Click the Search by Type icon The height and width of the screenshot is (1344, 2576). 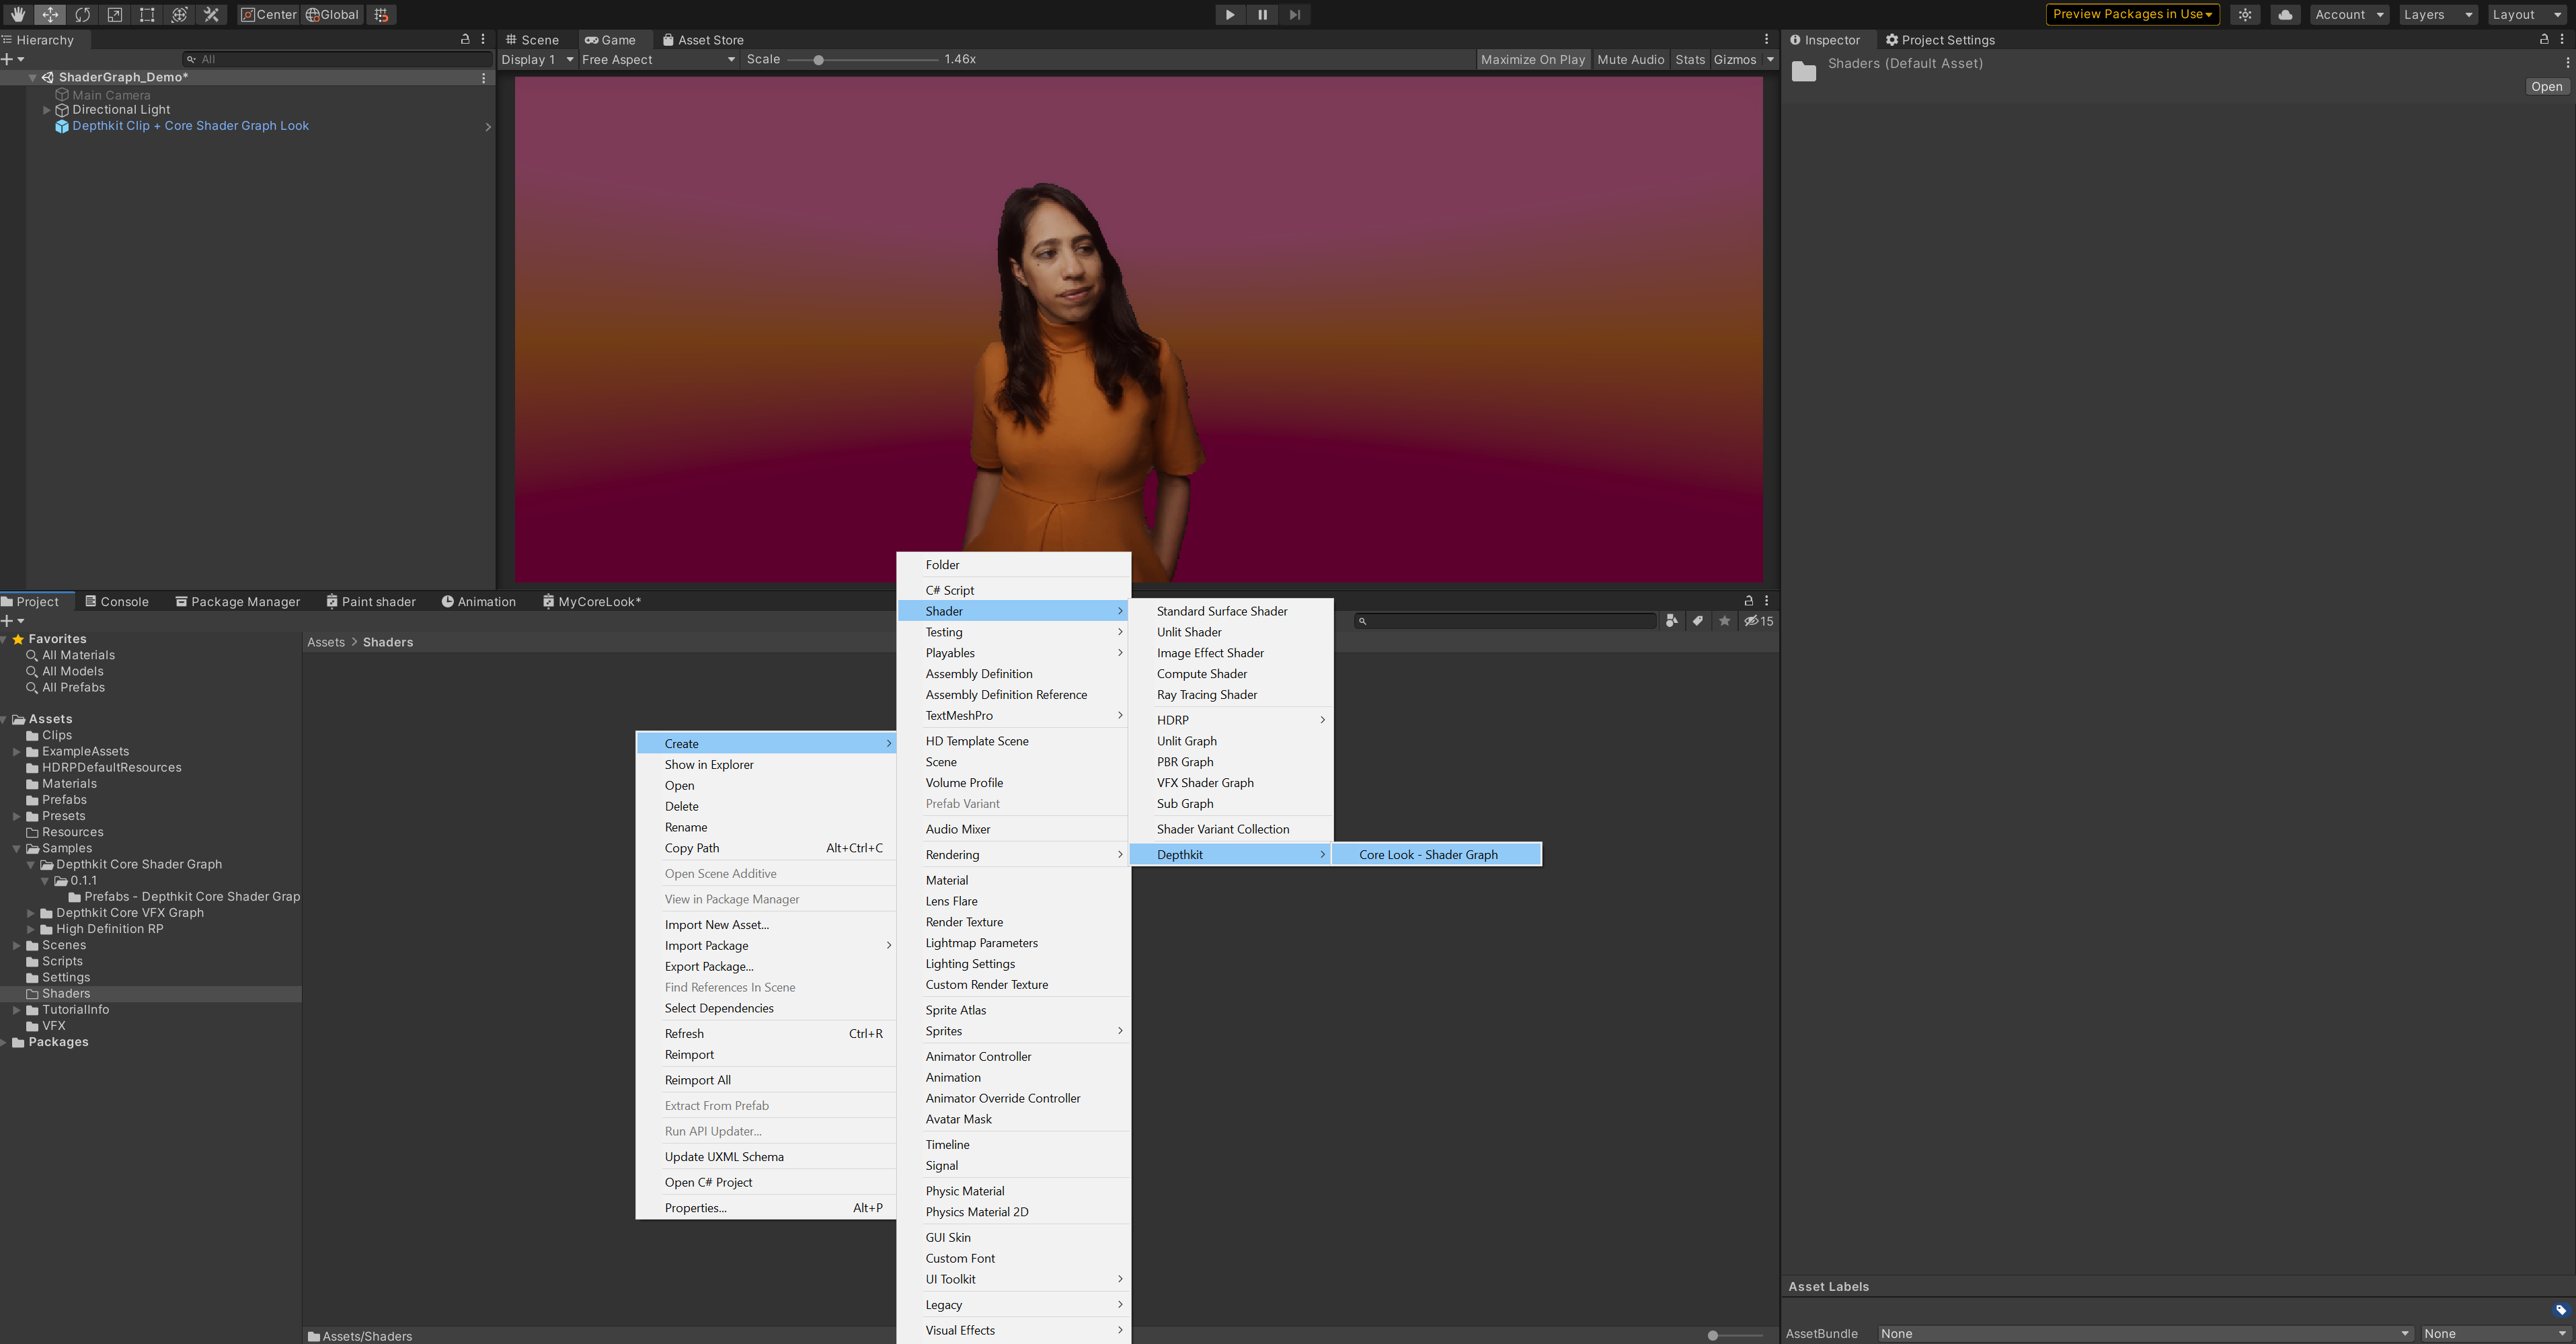(x=1672, y=620)
